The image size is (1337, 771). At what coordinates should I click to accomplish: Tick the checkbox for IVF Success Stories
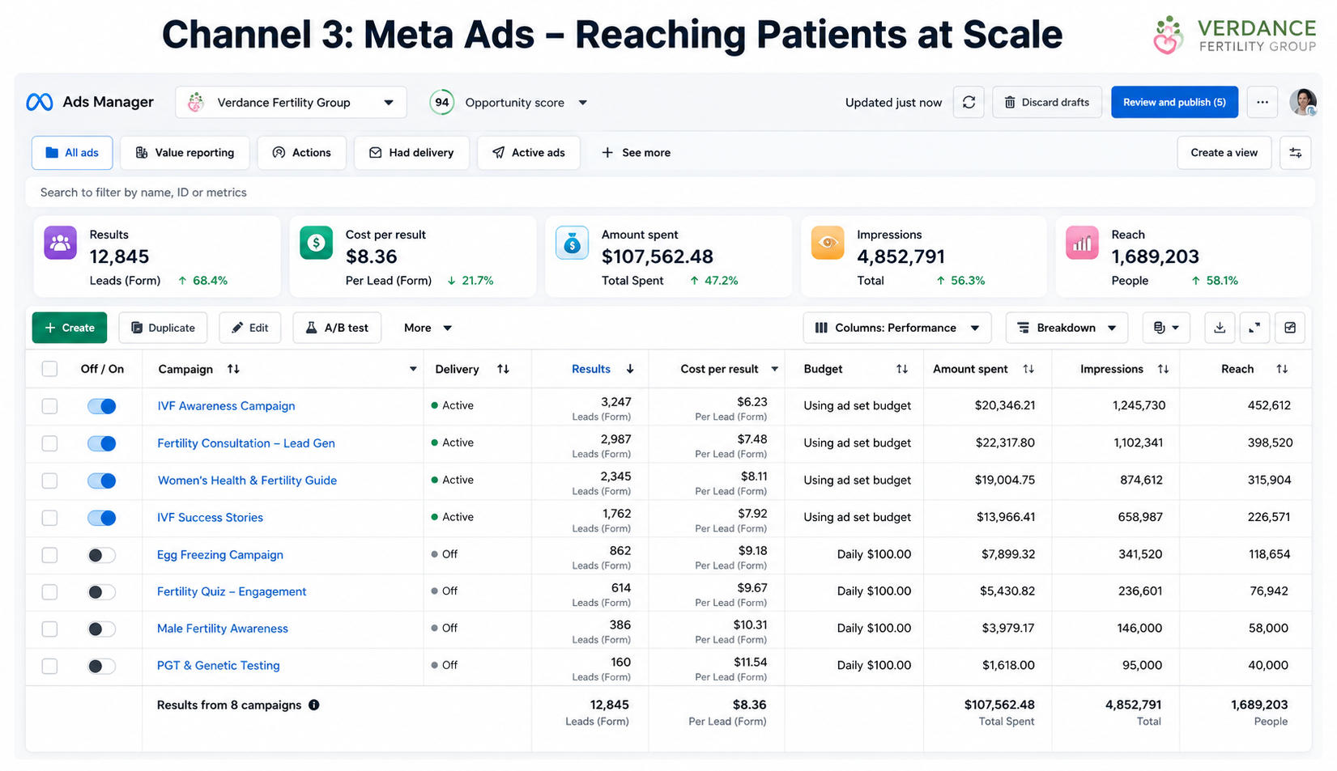(x=49, y=518)
